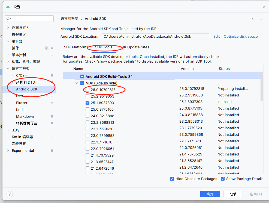Image resolution: width=269 pixels, height=203 pixels.
Task: Click the project-level icon next to Markdown
Action: [52, 116]
